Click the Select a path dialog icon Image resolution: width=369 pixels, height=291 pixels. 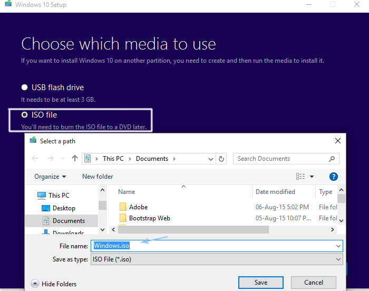[33, 140]
